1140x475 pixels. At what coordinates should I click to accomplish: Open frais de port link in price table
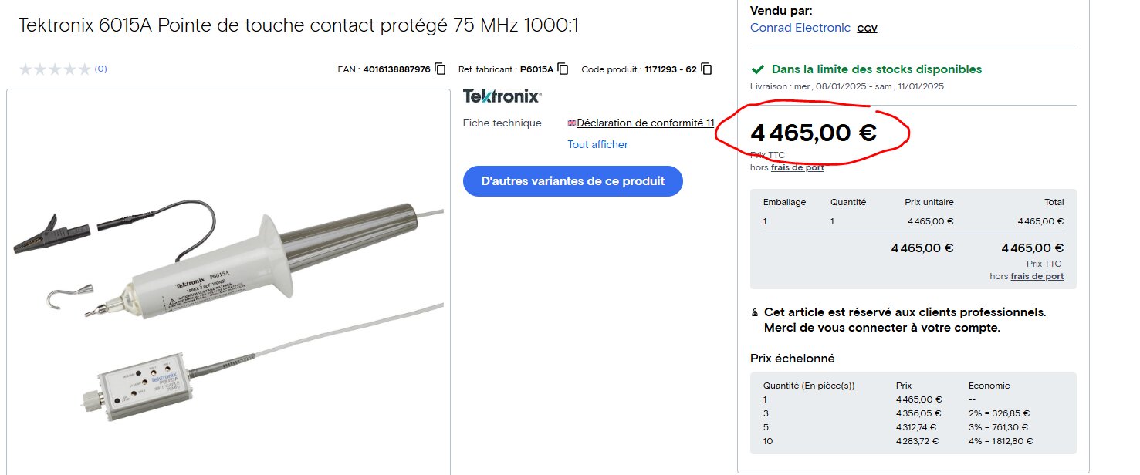pos(1037,276)
